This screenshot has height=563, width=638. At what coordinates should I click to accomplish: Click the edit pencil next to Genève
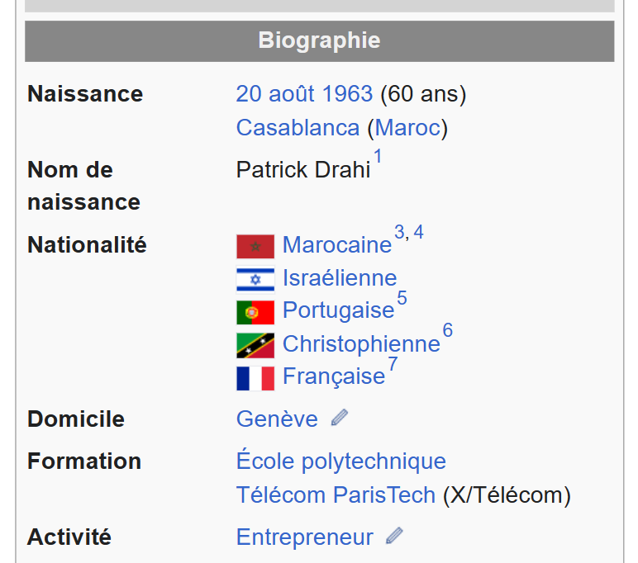tap(339, 419)
